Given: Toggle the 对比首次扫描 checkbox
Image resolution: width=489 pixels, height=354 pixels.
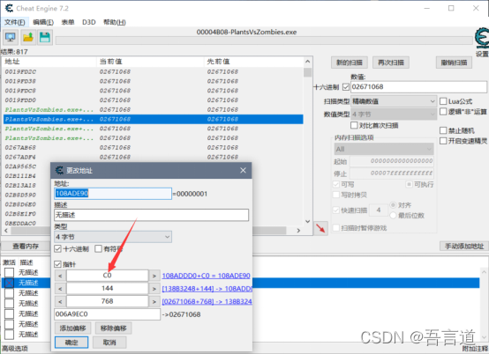Looking at the screenshot, I should click(354, 125).
